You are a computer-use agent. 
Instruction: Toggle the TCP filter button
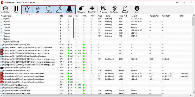pos(27,10)
